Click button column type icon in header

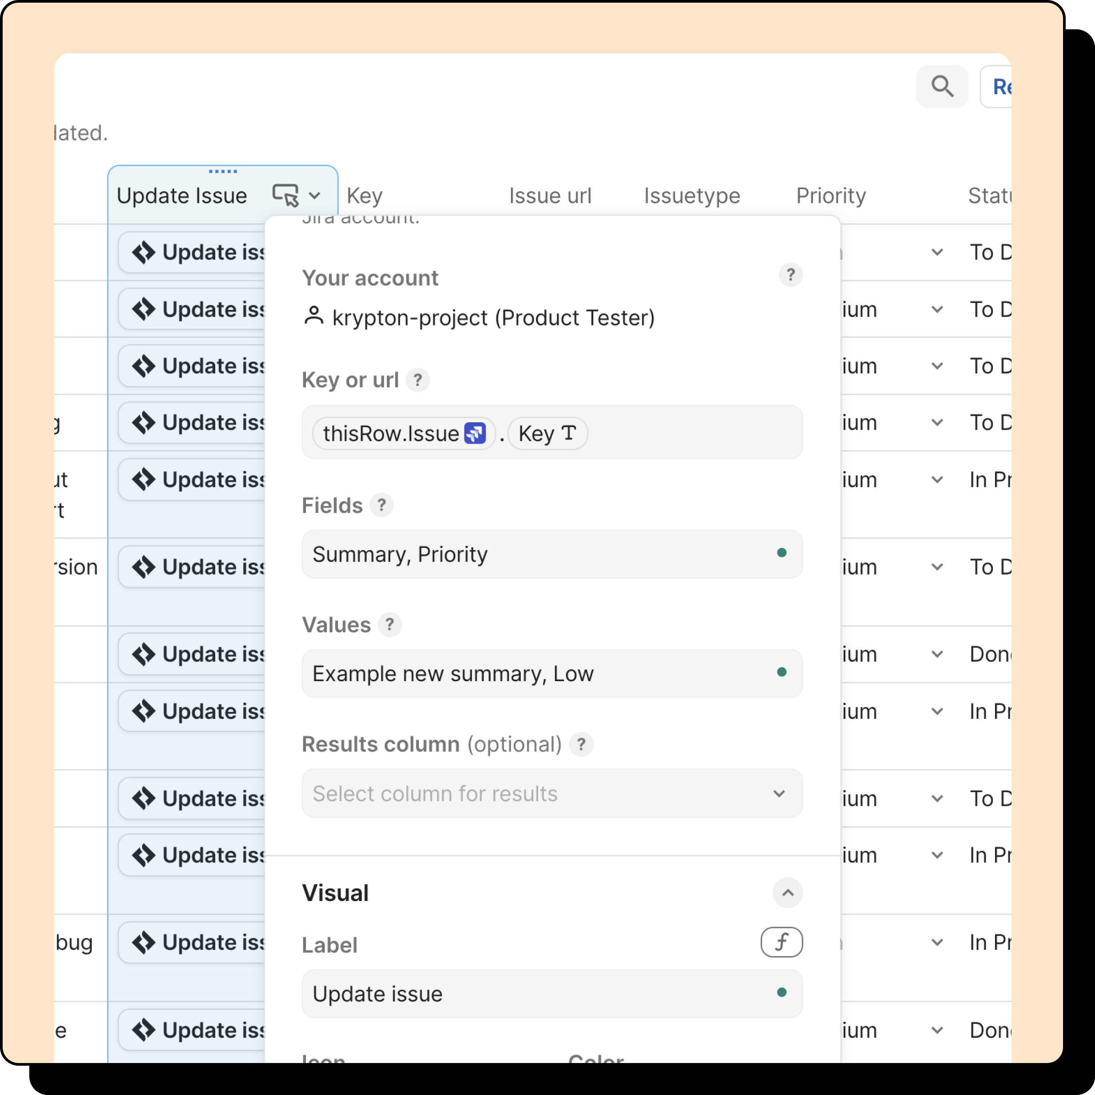(285, 195)
